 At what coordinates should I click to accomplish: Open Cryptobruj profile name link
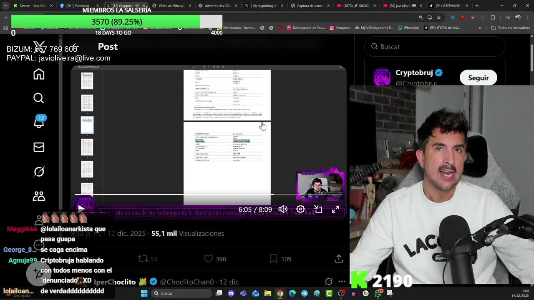coord(414,72)
